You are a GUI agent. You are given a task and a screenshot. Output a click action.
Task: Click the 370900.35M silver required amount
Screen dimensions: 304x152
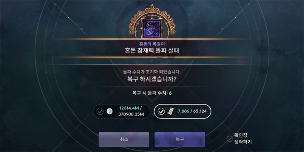point(131,114)
